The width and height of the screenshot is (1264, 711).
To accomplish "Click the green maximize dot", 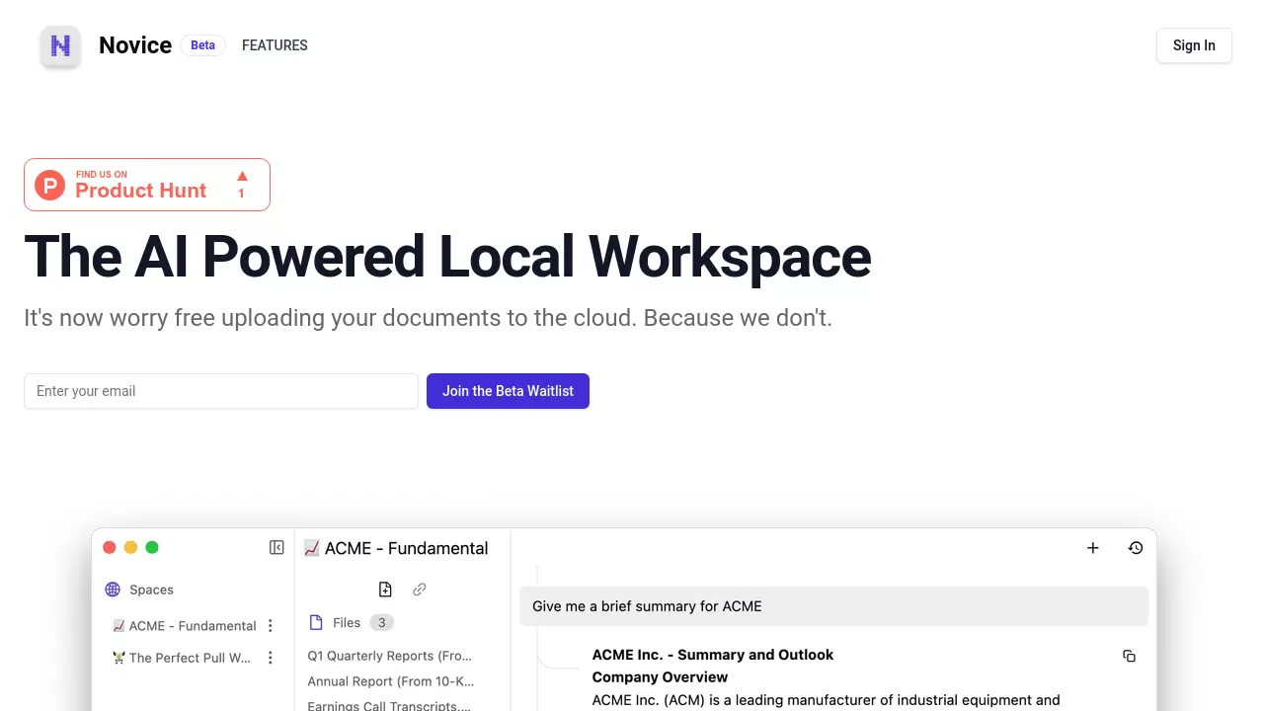I will [x=152, y=547].
